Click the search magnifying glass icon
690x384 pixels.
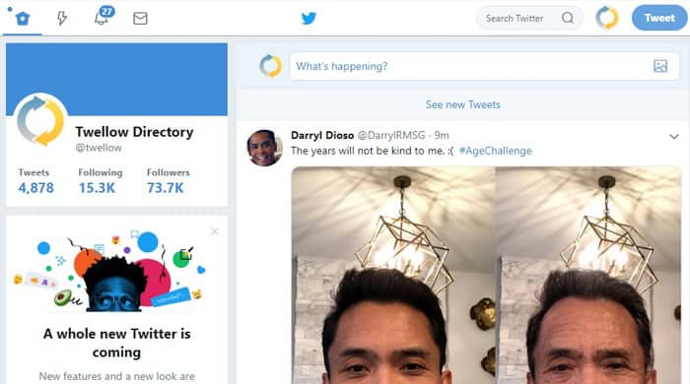(x=568, y=18)
